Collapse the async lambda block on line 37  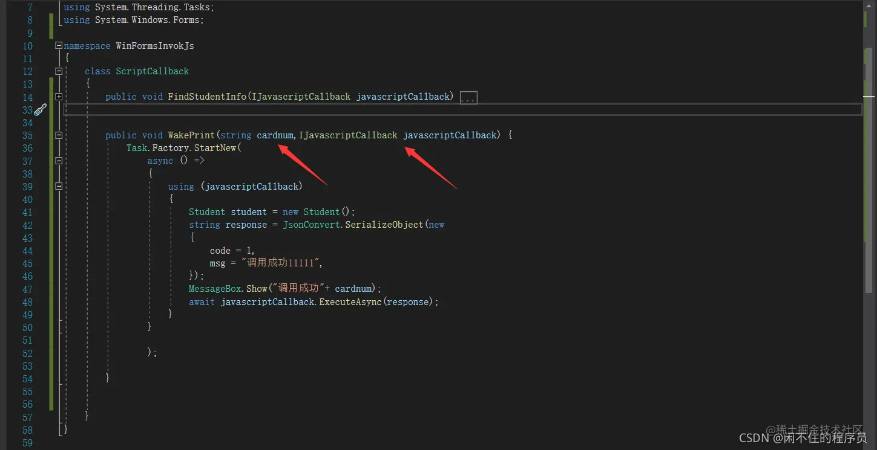(x=58, y=161)
